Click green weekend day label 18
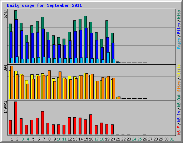Viewport: 183px width, 143px height. pos(102,139)
